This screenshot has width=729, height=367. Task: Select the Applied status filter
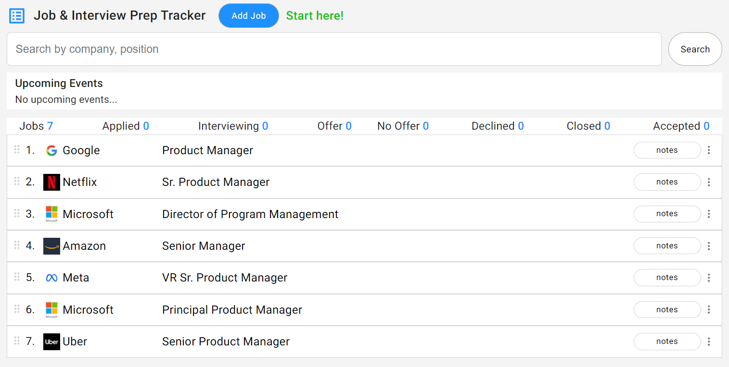point(126,126)
